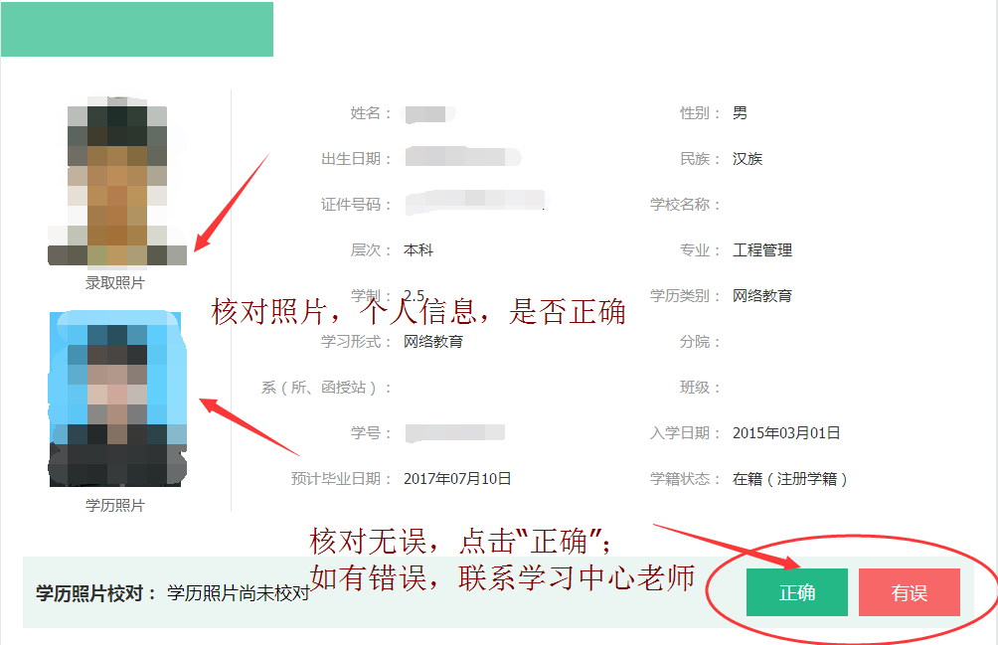Click the 录取照片 caption label
Screen dimensions: 998x645
(x=115, y=283)
